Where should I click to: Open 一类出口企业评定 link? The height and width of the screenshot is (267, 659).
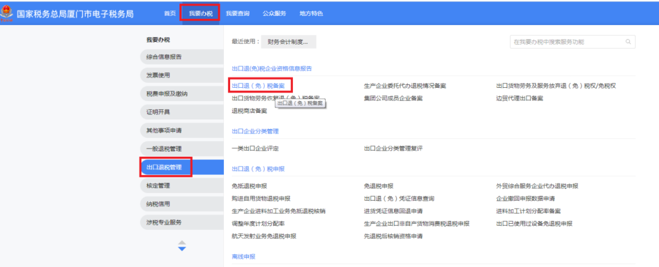click(255, 148)
